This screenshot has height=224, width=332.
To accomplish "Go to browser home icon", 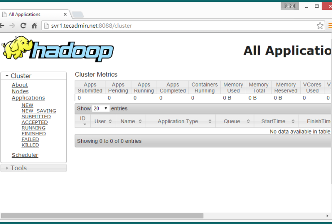I will (x=34, y=26).
